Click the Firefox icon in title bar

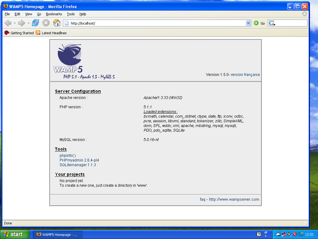pyautogui.click(x=6, y=6)
